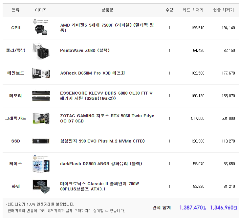
Task: Select the 파워 category cell
Action: point(16,186)
